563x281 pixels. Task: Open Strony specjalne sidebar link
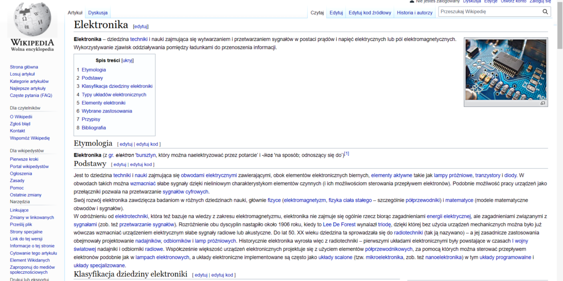(x=26, y=232)
